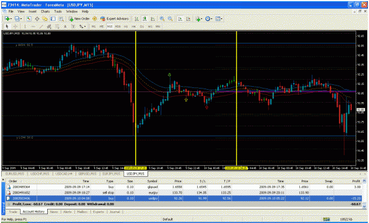Viewport: 369px width, 223px height.
Task: Select the Text Label tool
Action: (73, 27)
